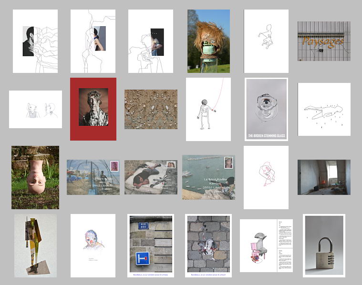Select the red-nosed clown face sketch
Image resolution: width=362 pixels, height=285 pixels.
coord(93,245)
